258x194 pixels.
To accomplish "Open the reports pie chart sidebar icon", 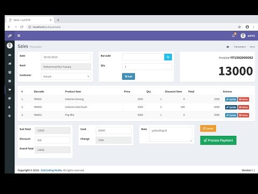I will coord(10,98).
